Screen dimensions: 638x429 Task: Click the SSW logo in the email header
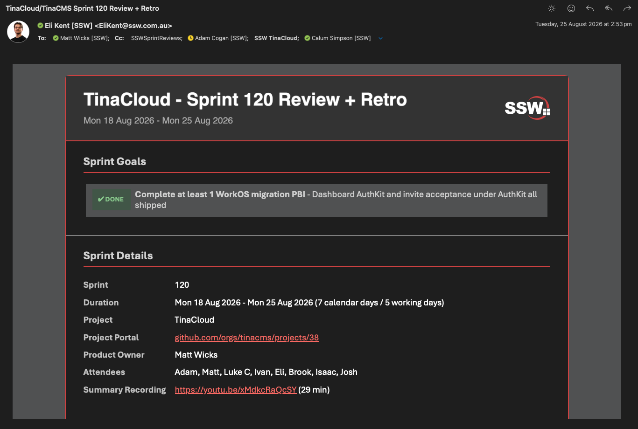click(x=527, y=108)
